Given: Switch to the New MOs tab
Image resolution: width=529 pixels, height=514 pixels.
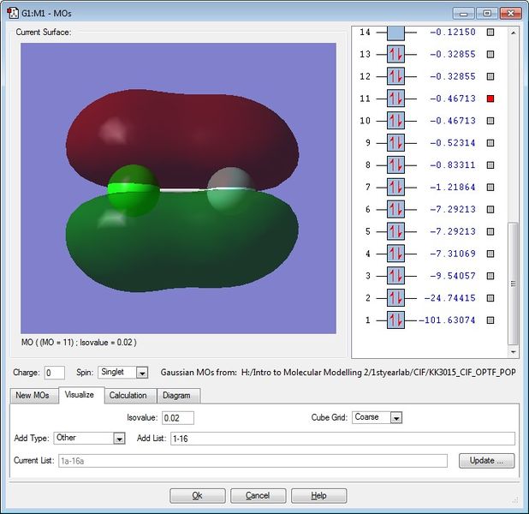Looking at the screenshot, I should coord(33,395).
